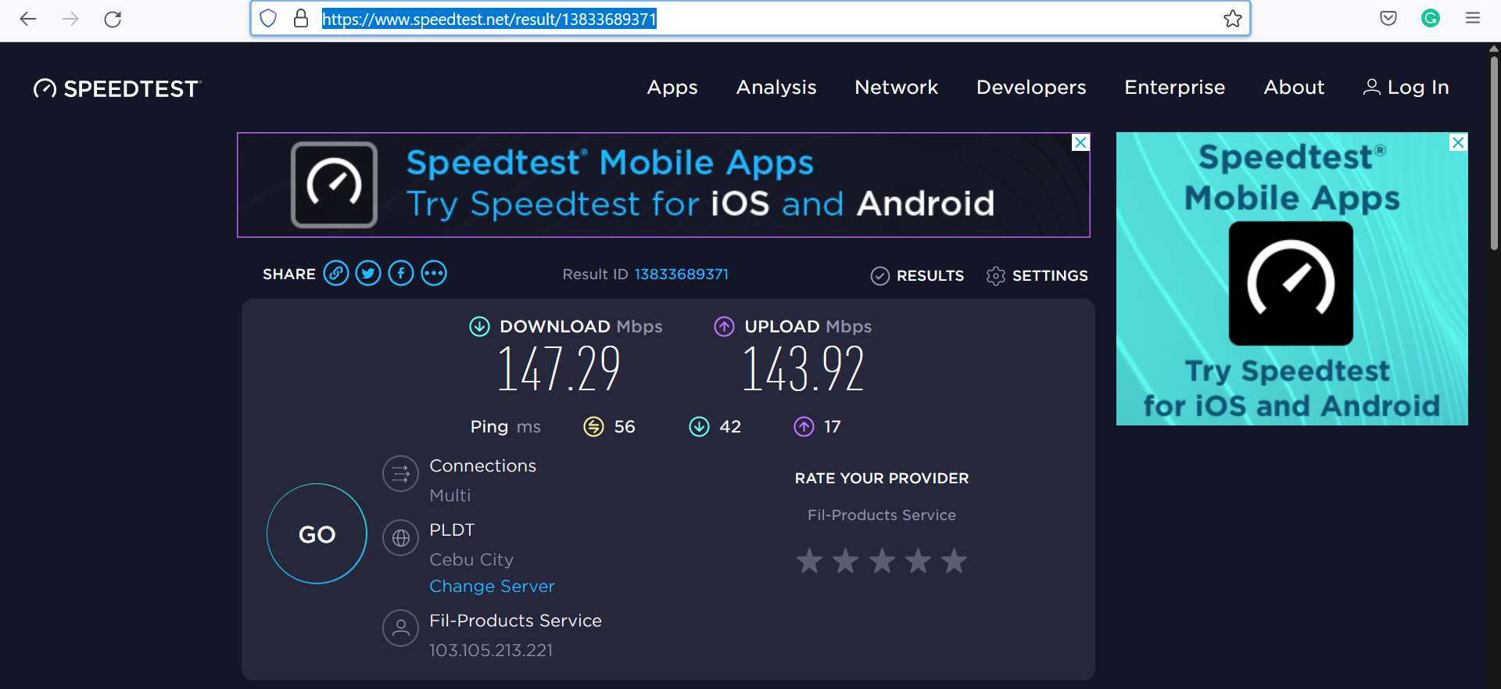The height and width of the screenshot is (689, 1501).
Task: Click the download speed 147.29 value
Action: tap(559, 369)
